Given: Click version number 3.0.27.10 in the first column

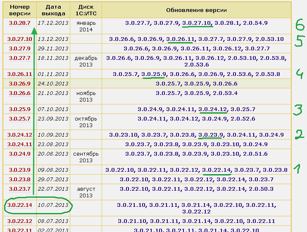Looking at the screenshot, I should 19,39.
